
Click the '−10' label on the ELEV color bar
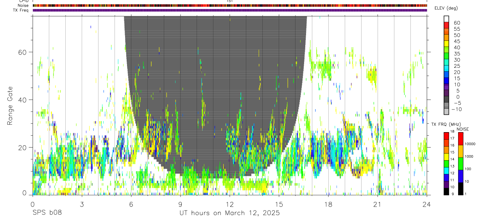pos(457,110)
